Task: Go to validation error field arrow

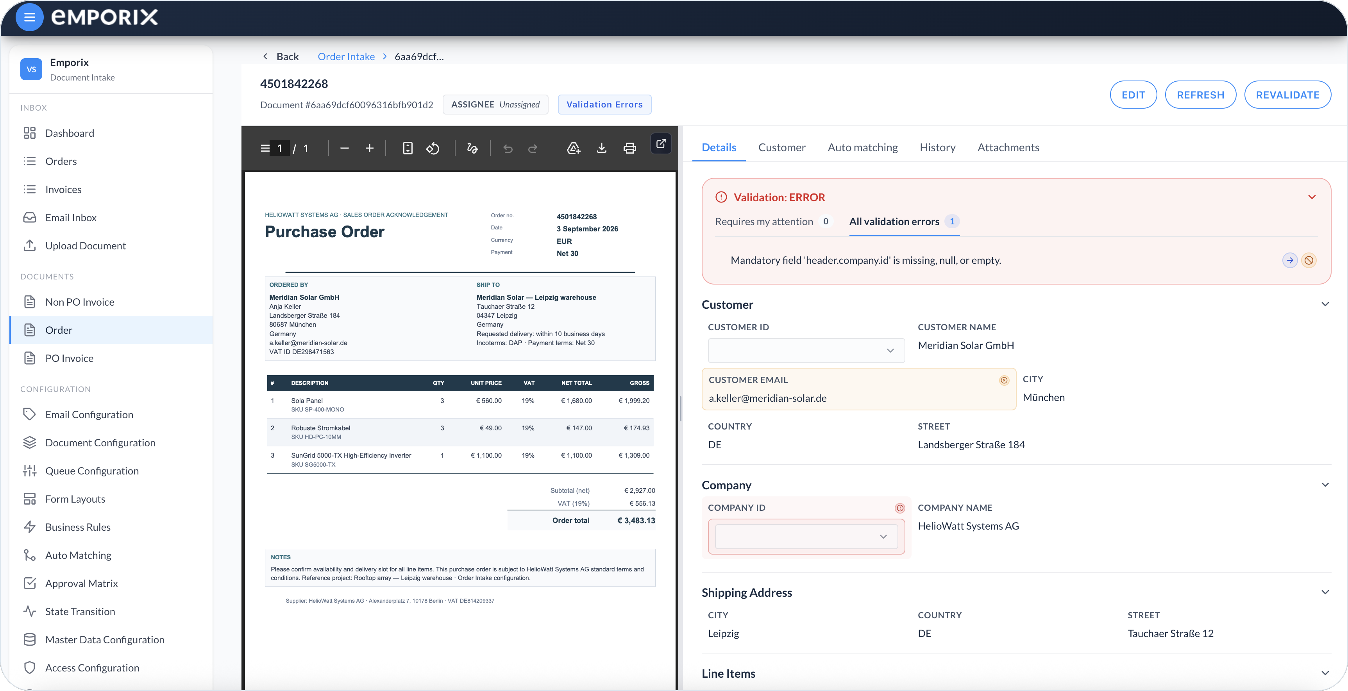Action: pyautogui.click(x=1290, y=260)
